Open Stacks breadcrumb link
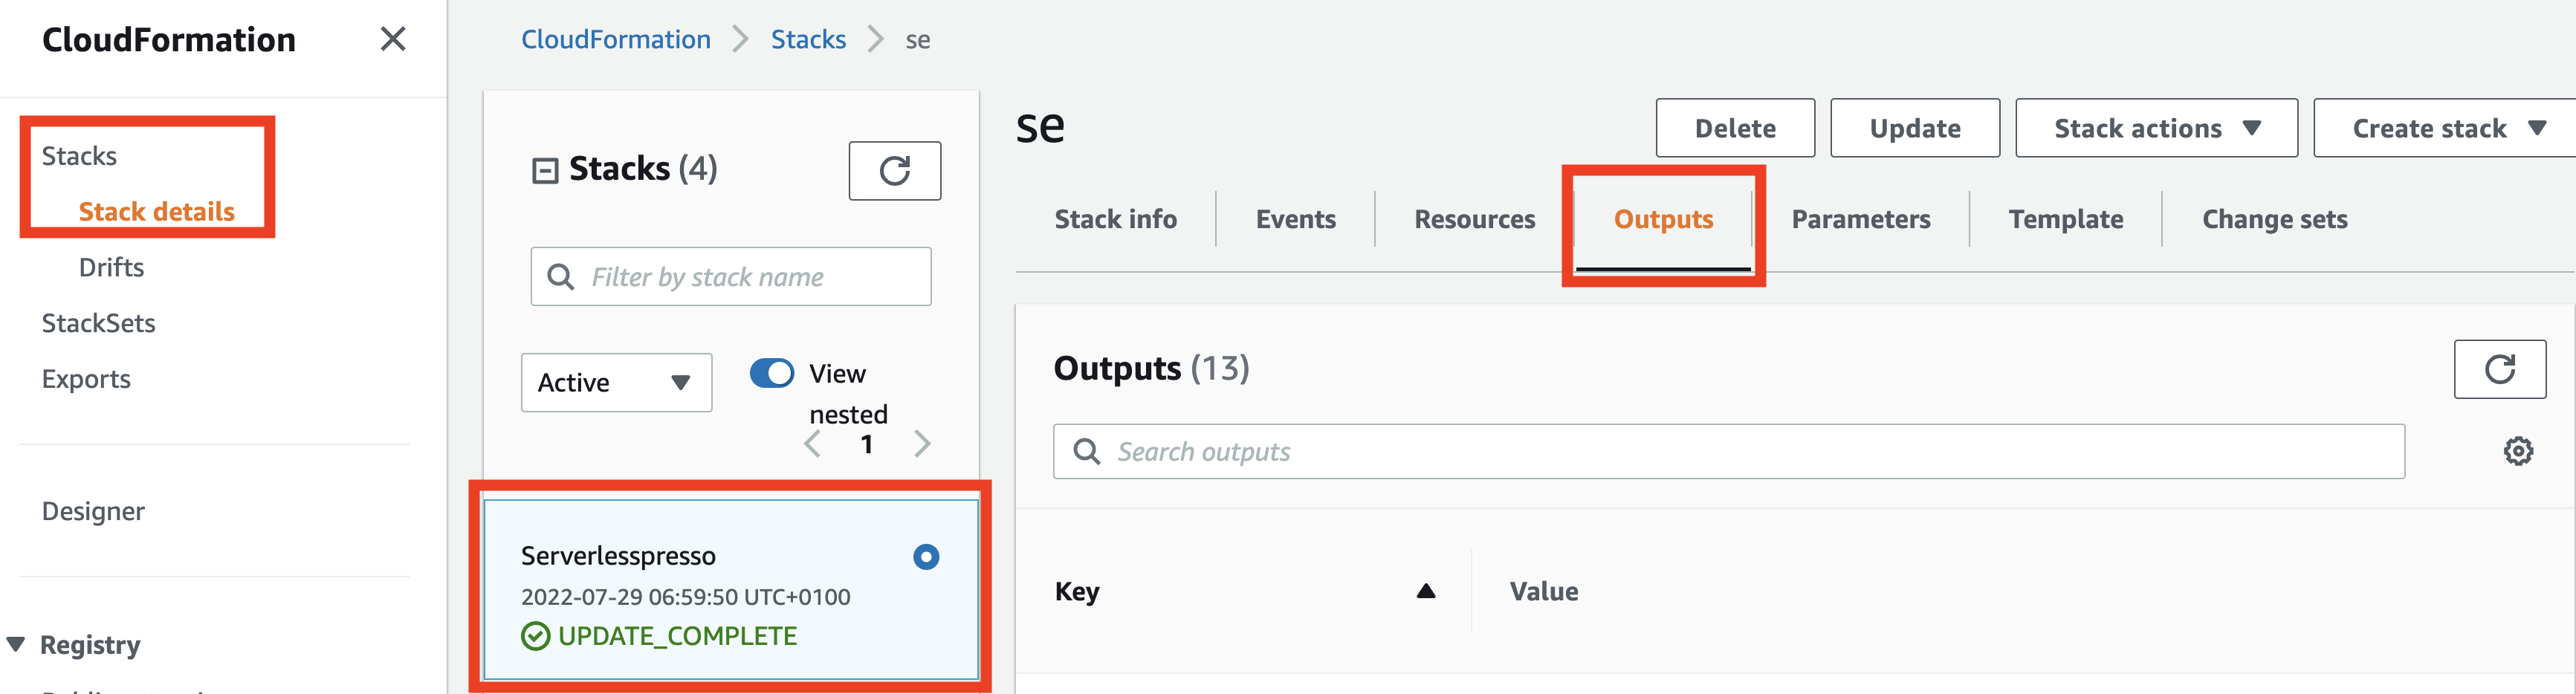2576x694 pixels. (808, 39)
